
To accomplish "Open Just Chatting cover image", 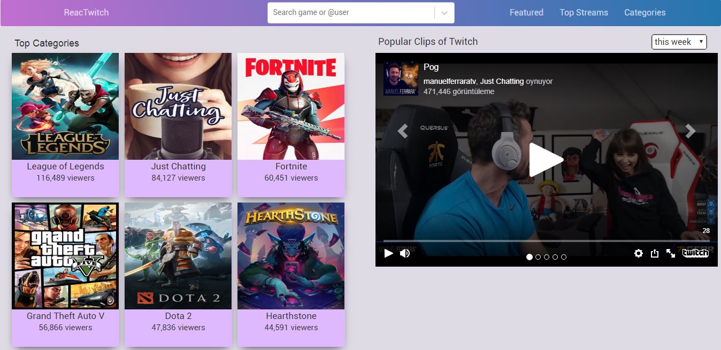I will (178, 106).
